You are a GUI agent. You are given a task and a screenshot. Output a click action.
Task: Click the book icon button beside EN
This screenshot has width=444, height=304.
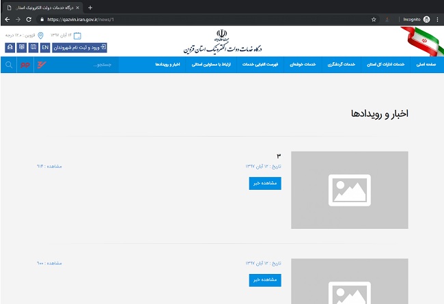point(34,48)
